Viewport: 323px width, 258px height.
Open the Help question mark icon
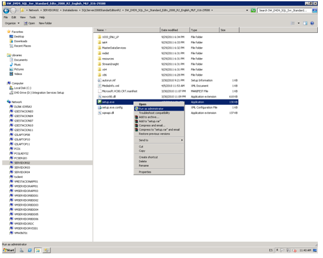(x=312, y=23)
